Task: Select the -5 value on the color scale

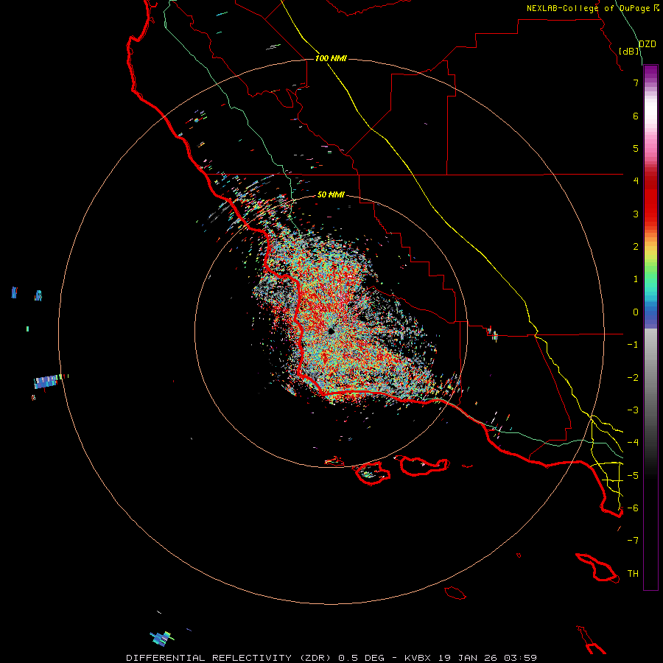Action: tap(633, 476)
